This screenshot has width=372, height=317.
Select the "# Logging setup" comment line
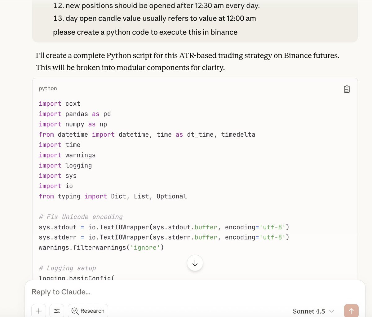[x=67, y=268]
